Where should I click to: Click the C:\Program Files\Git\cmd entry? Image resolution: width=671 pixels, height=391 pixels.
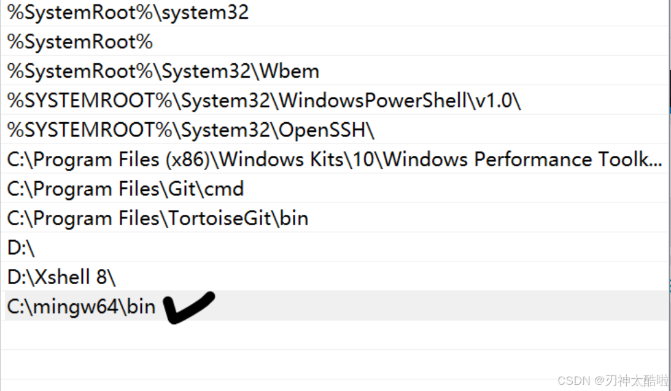pyautogui.click(x=125, y=188)
